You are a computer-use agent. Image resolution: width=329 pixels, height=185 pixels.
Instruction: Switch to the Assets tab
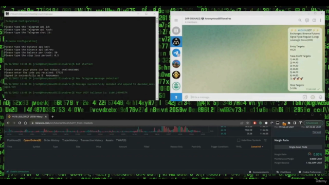click(x=109, y=140)
